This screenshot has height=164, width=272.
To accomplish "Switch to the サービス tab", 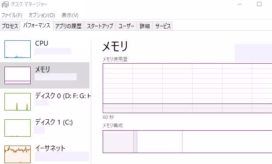I will (162, 26).
